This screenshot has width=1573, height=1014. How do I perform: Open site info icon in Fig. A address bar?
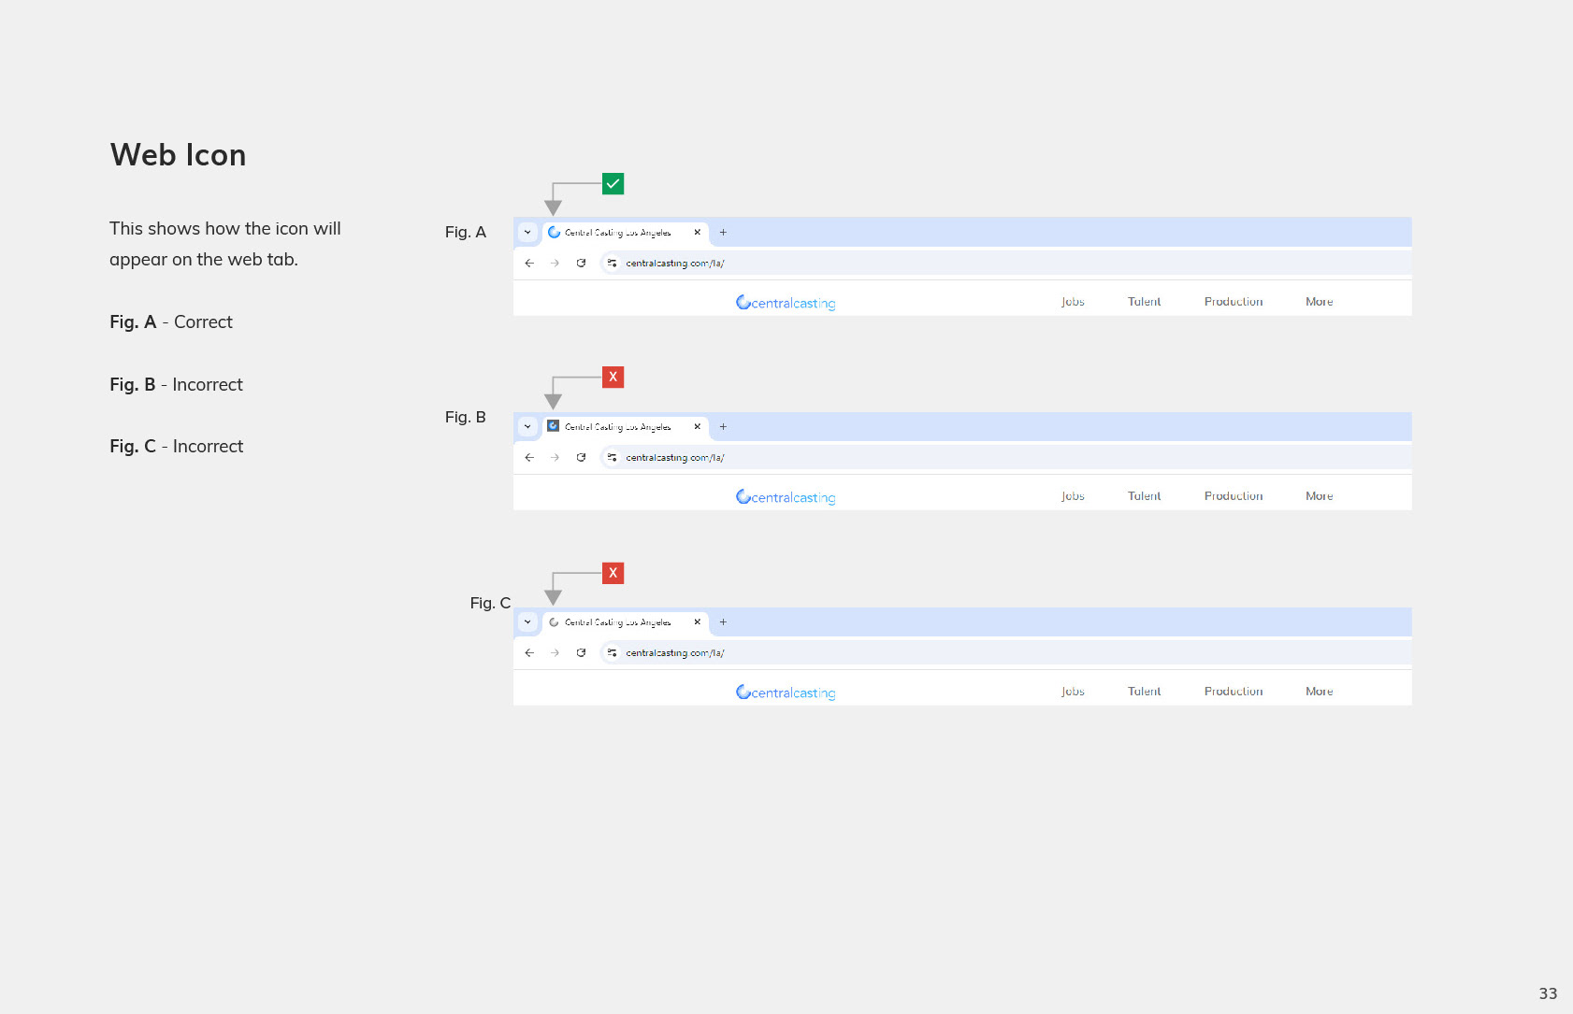pos(613,264)
